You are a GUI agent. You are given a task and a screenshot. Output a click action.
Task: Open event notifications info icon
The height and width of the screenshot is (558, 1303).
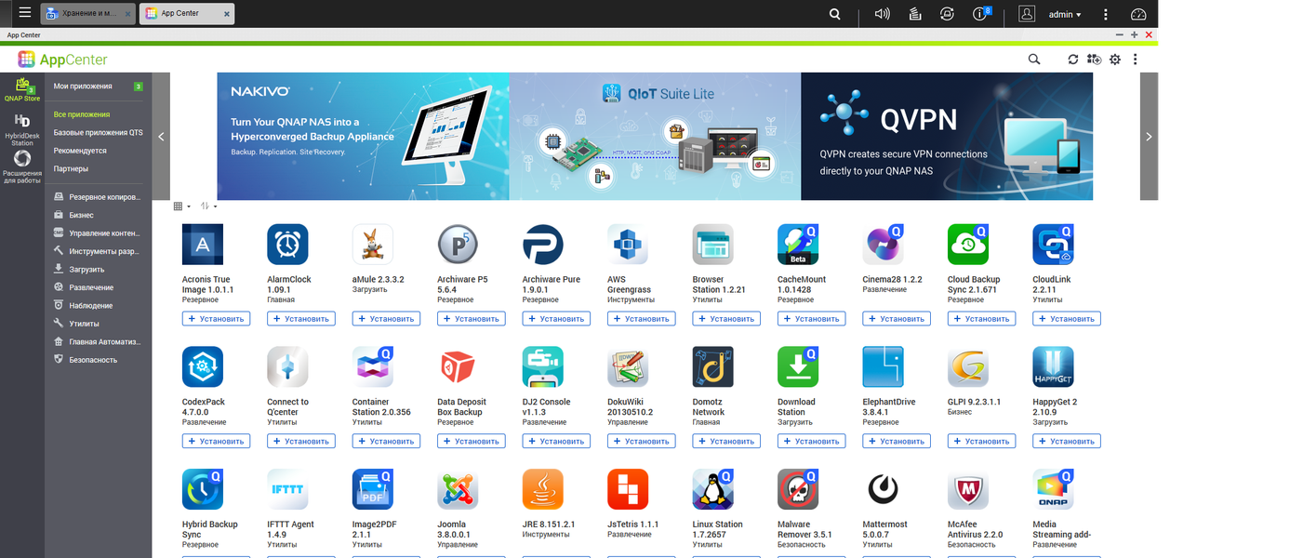point(981,14)
